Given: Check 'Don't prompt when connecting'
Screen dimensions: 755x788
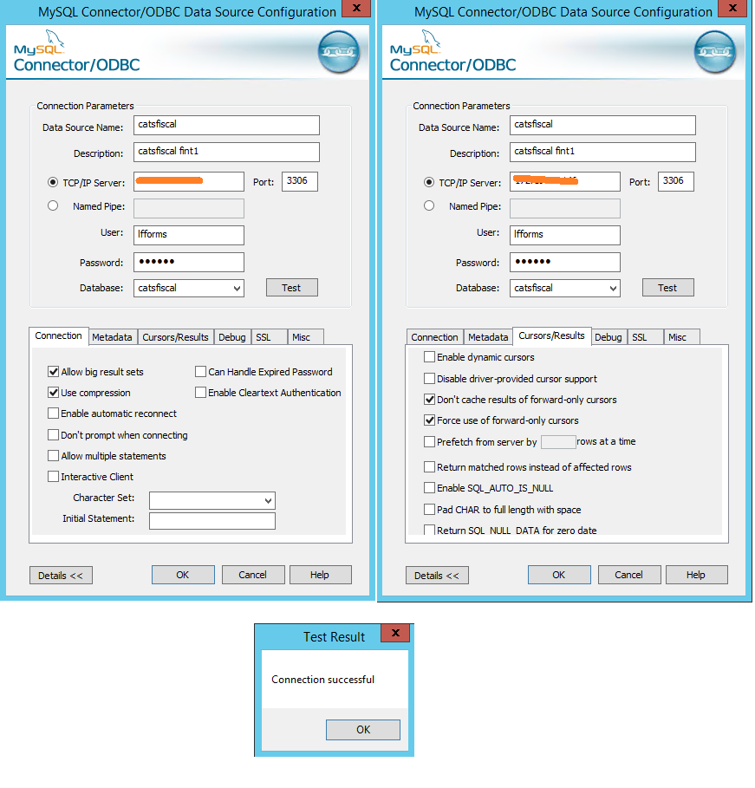Looking at the screenshot, I should [53, 434].
